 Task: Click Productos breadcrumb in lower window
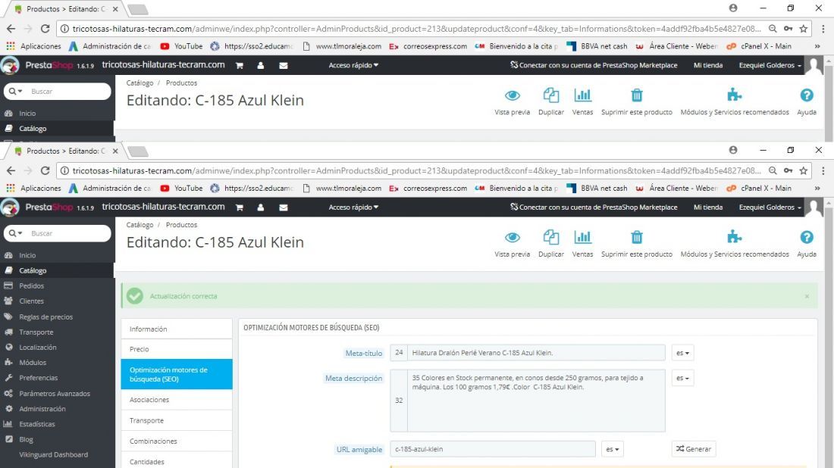[x=181, y=225]
